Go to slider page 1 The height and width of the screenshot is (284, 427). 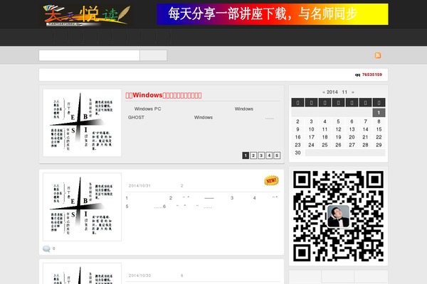tap(246, 155)
